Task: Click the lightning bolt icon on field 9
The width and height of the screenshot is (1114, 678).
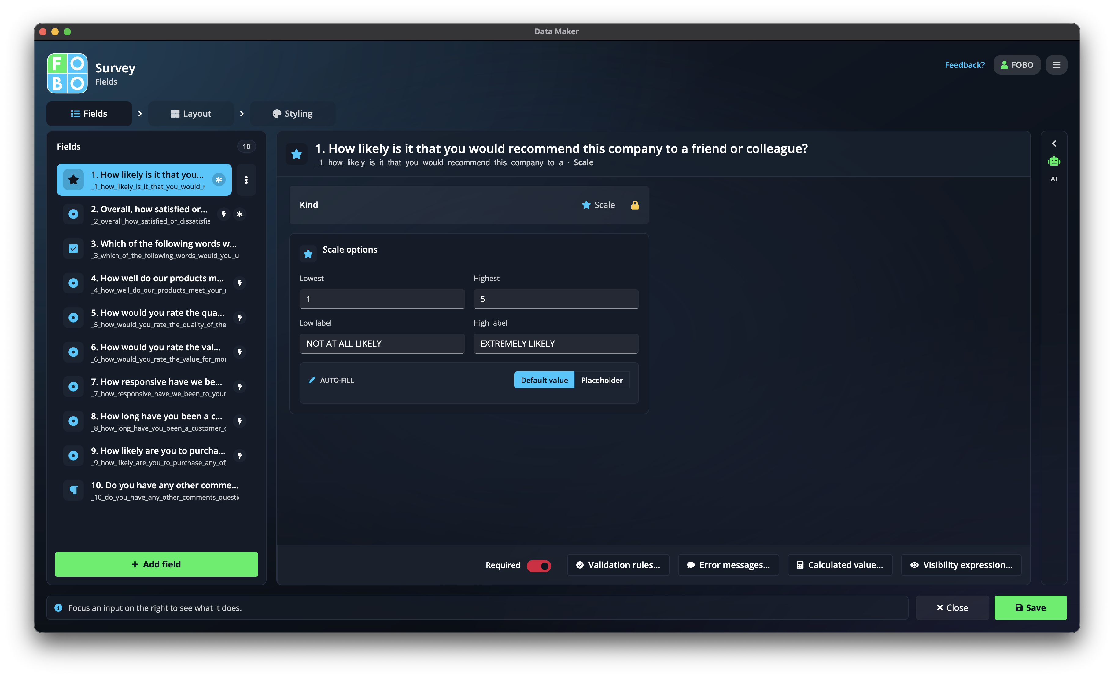Action: coord(240,456)
